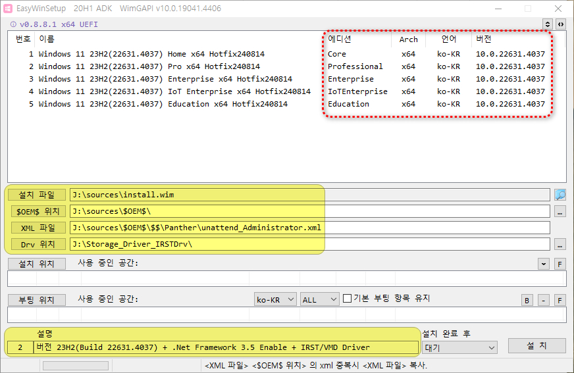Click the v0.8.8.1 x64 UEFI version label
The height and width of the screenshot is (373, 574).
[x=59, y=24]
